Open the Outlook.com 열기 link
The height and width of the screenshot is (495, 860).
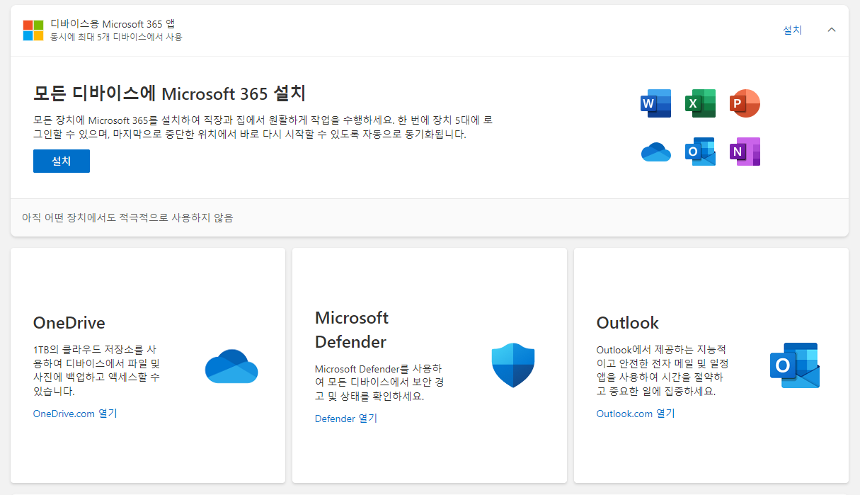636,414
